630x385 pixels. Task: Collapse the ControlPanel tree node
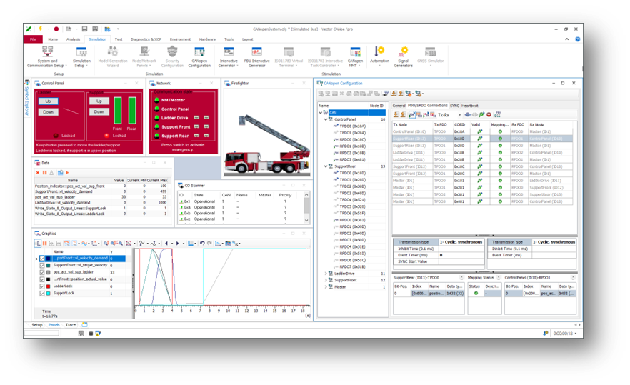coord(326,119)
